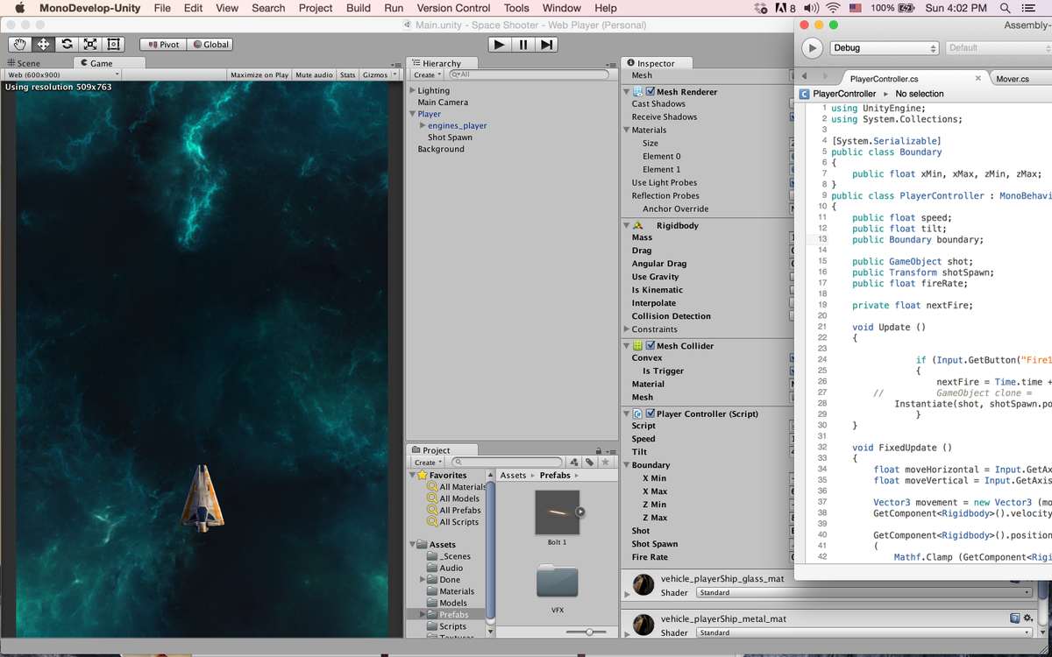Toggle Mute audio in Game view
The image size is (1052, 657).
click(x=314, y=74)
